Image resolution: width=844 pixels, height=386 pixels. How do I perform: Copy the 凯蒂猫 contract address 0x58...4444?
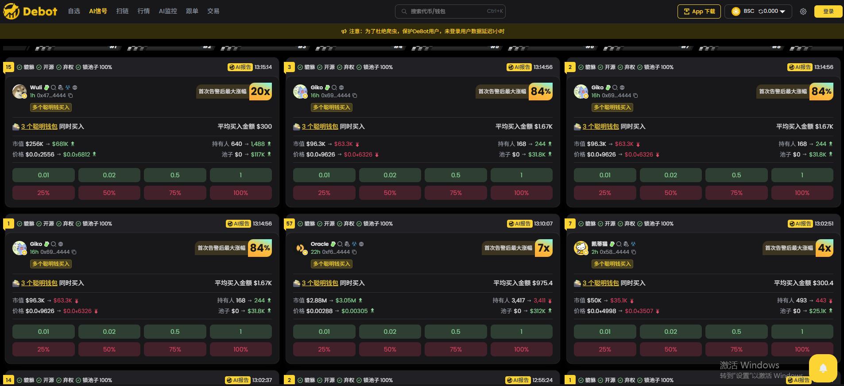coord(634,252)
